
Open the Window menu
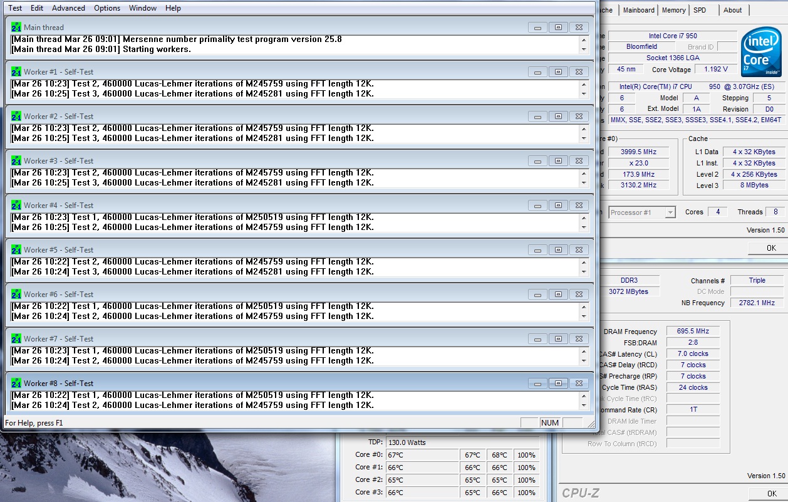click(x=143, y=8)
